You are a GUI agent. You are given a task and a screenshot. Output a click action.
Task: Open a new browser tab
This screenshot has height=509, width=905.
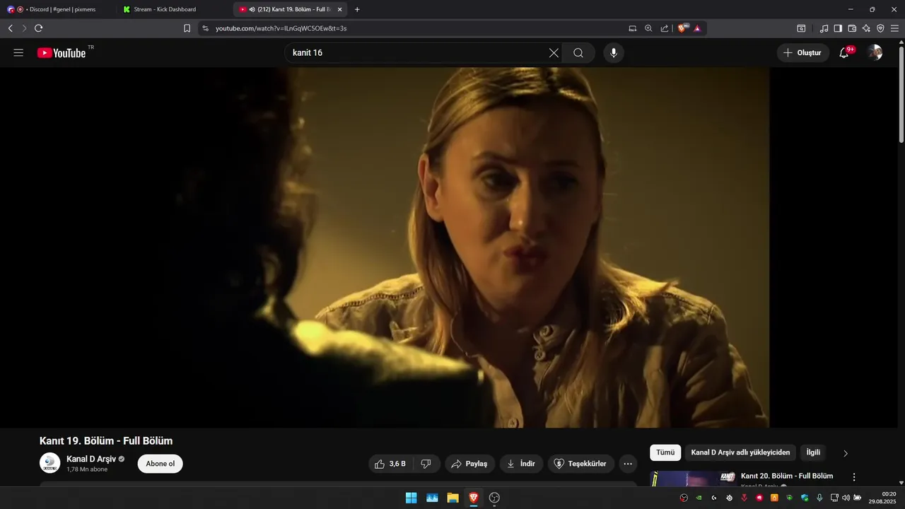click(x=357, y=9)
